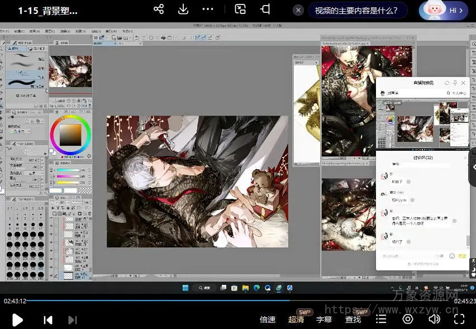The height and width of the screenshot is (329, 476).
Task: Click the download video icon
Action: [183, 9]
